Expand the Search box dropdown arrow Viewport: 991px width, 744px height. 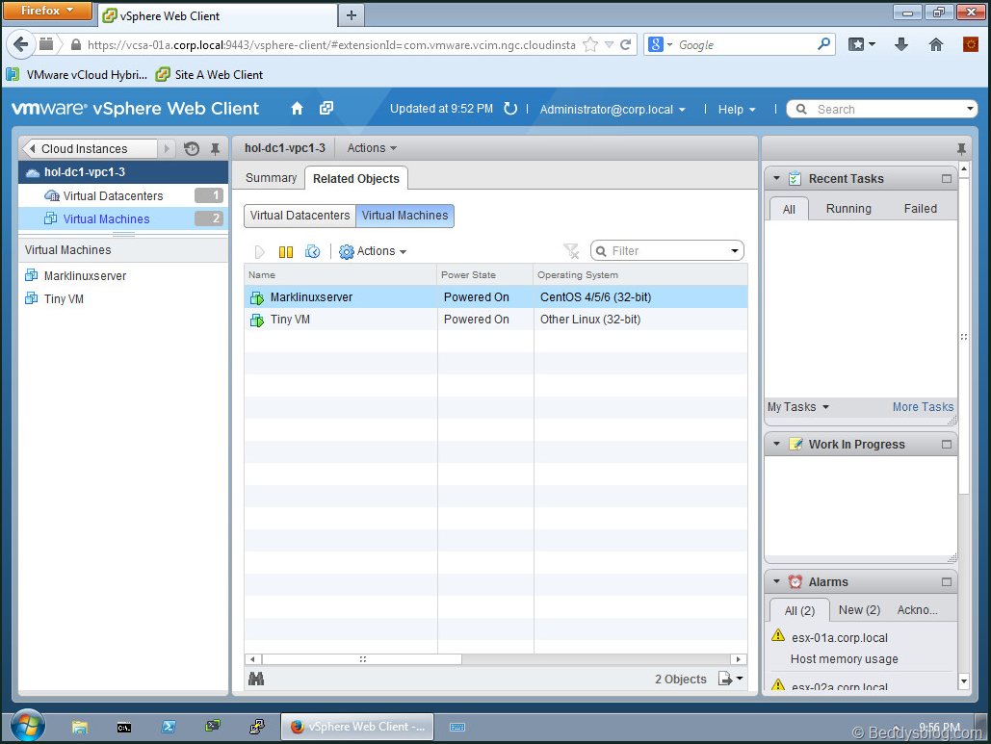point(970,109)
